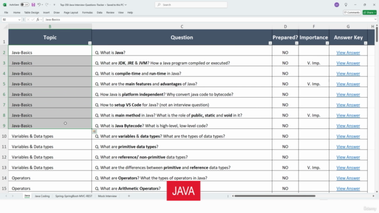Open View Answer link for Arithmetic Operators
Screen dimensions: 379x213
click(x=348, y=188)
